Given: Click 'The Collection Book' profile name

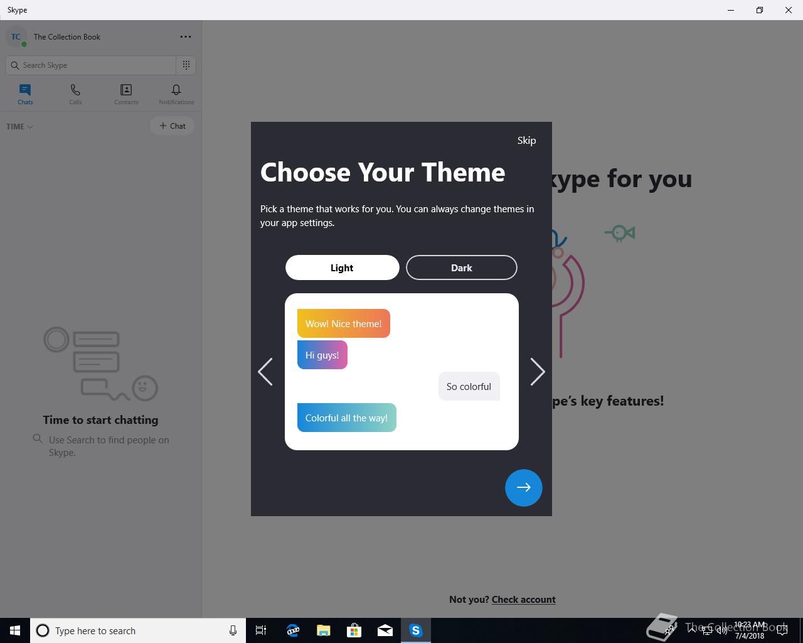Looking at the screenshot, I should (67, 37).
